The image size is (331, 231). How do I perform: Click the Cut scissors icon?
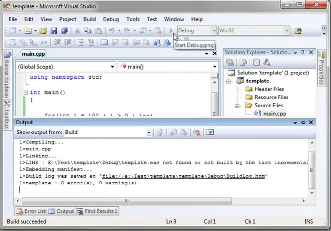(x=77, y=31)
